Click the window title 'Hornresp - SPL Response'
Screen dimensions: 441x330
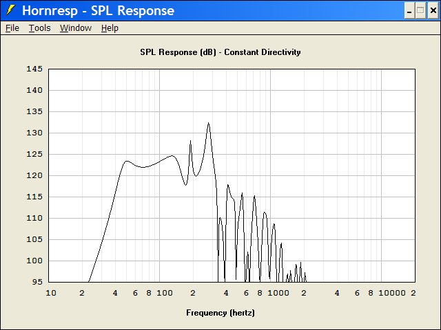[98, 11]
